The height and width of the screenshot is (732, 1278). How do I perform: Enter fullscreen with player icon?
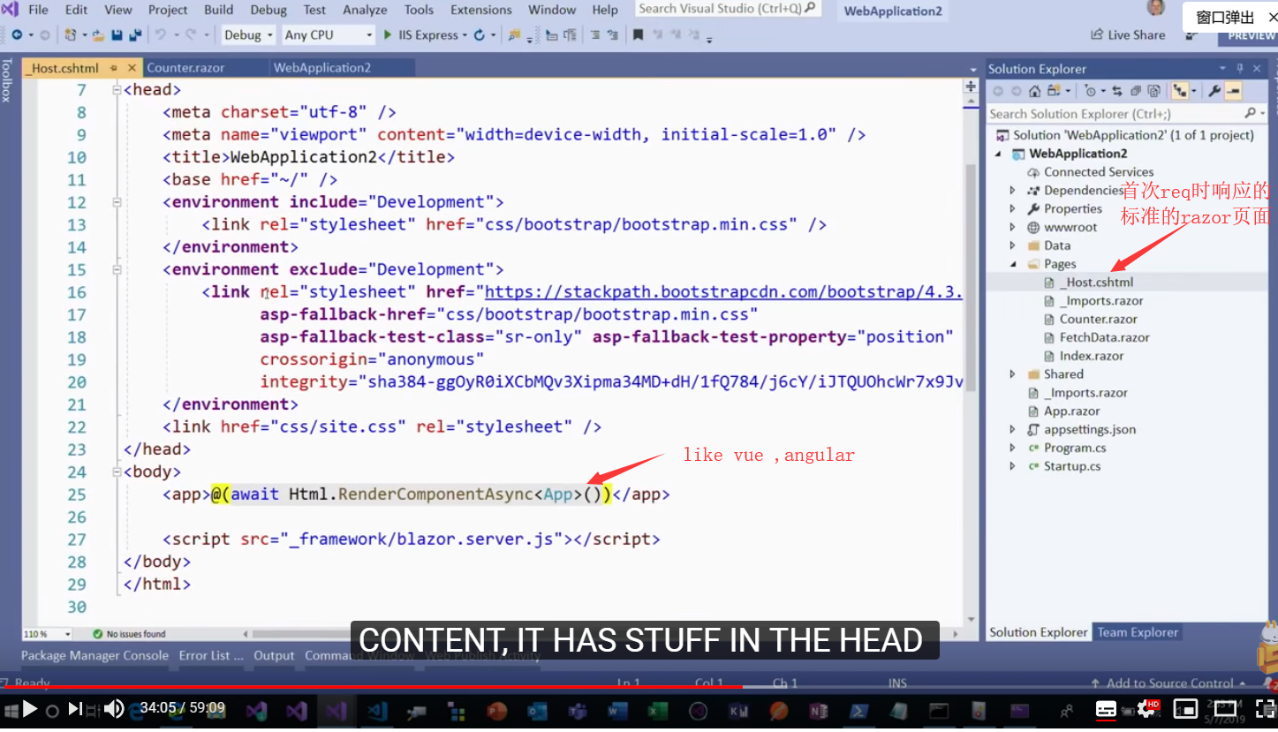(1267, 708)
